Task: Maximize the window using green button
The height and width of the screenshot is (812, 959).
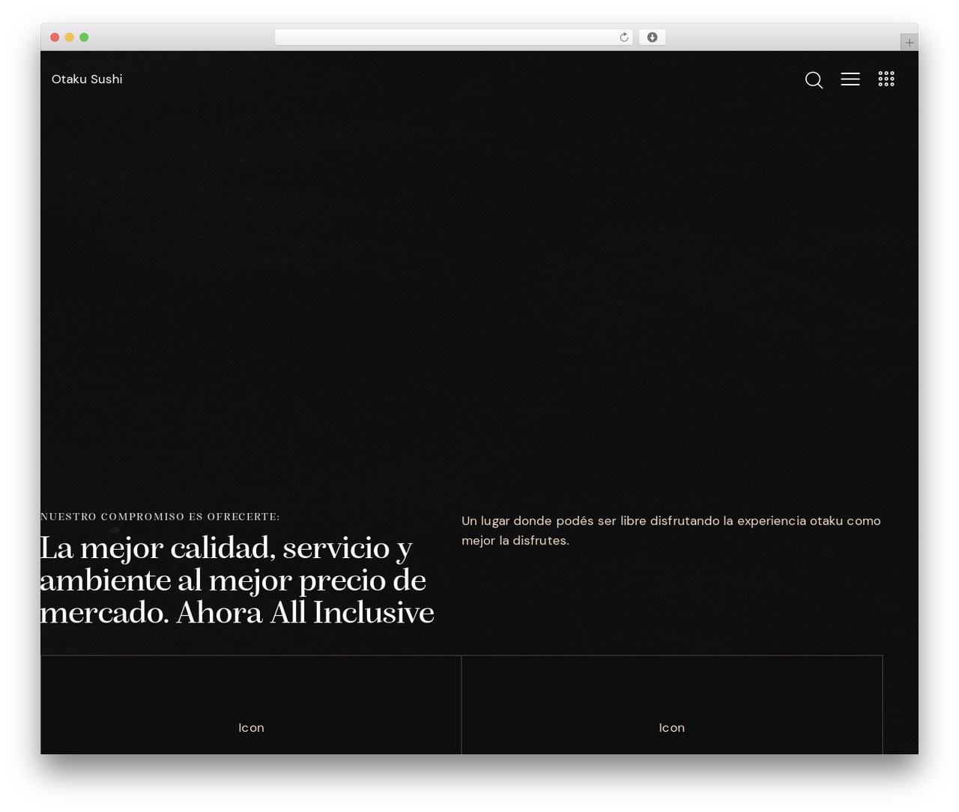Action: (84, 37)
